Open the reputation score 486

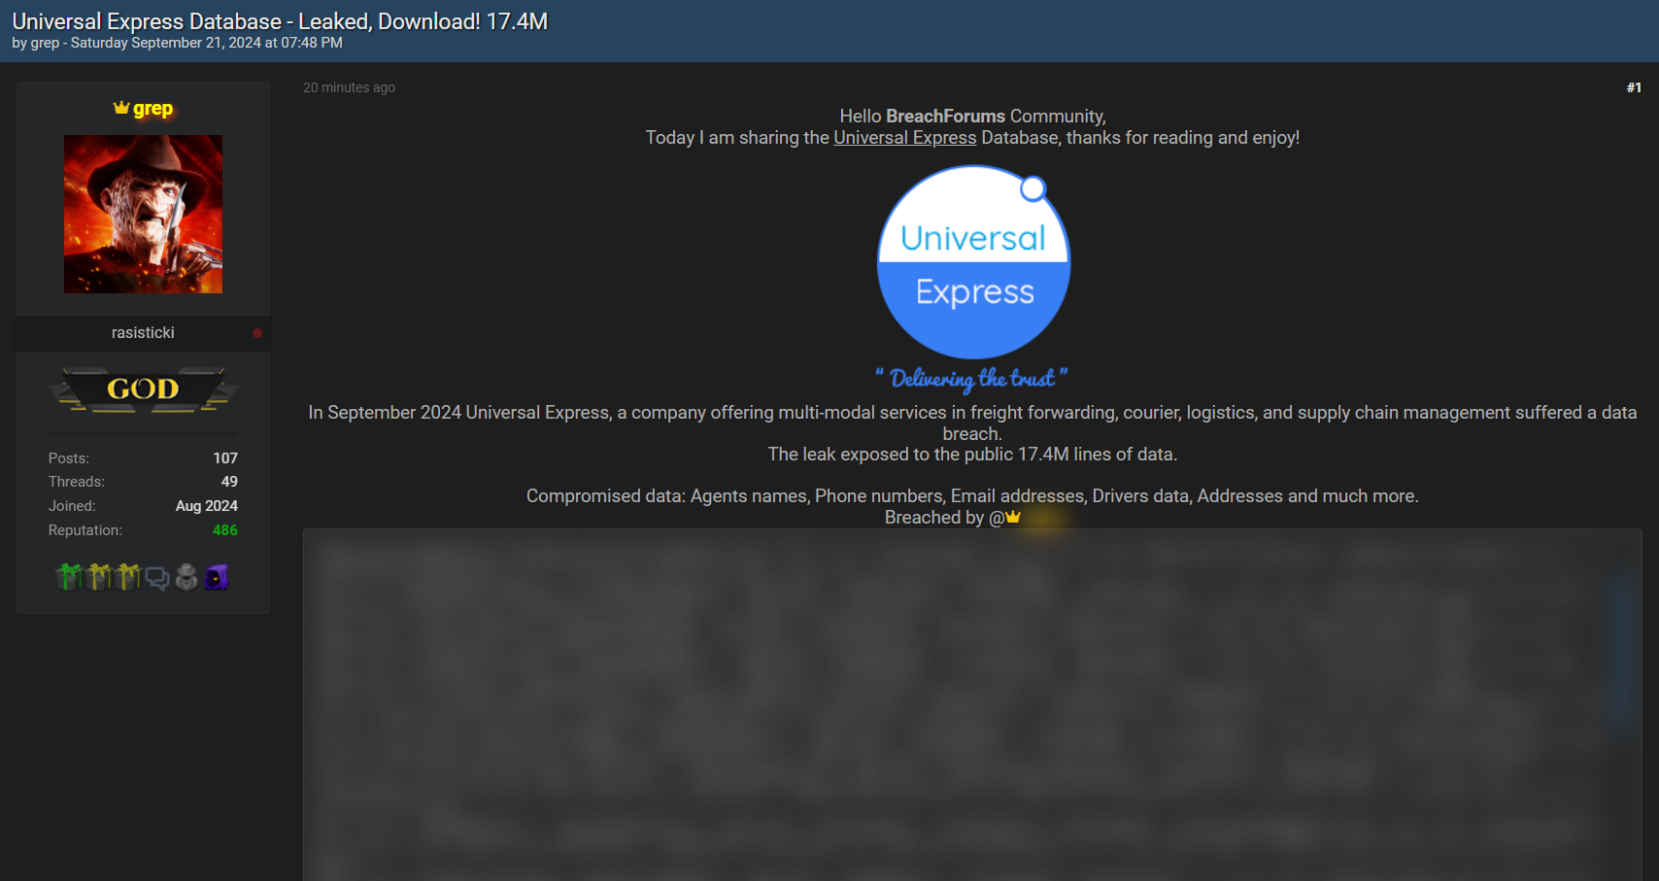click(x=224, y=530)
